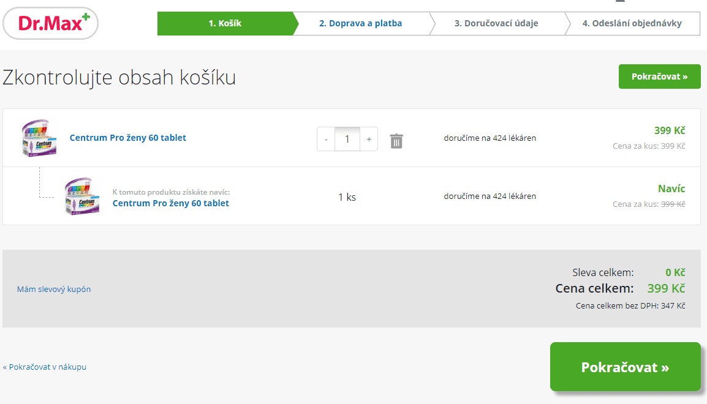This screenshot has height=404, width=707.
Task: Open the bonus 'Centrum Pro ženy 60 tablet' link
Action: click(170, 203)
